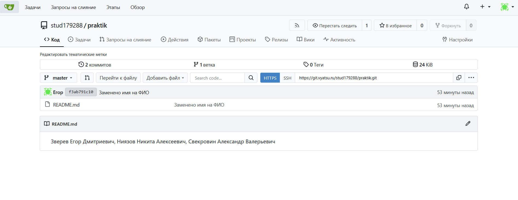Screen dimensions: 518x200
Task: Go to Gitea home logo
Action: click(9, 7)
